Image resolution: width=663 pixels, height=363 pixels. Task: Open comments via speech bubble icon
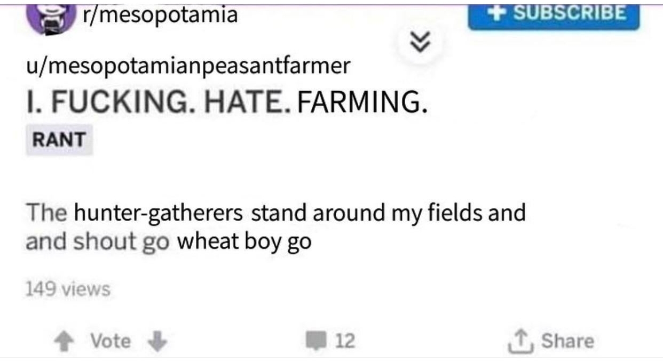[x=315, y=341]
